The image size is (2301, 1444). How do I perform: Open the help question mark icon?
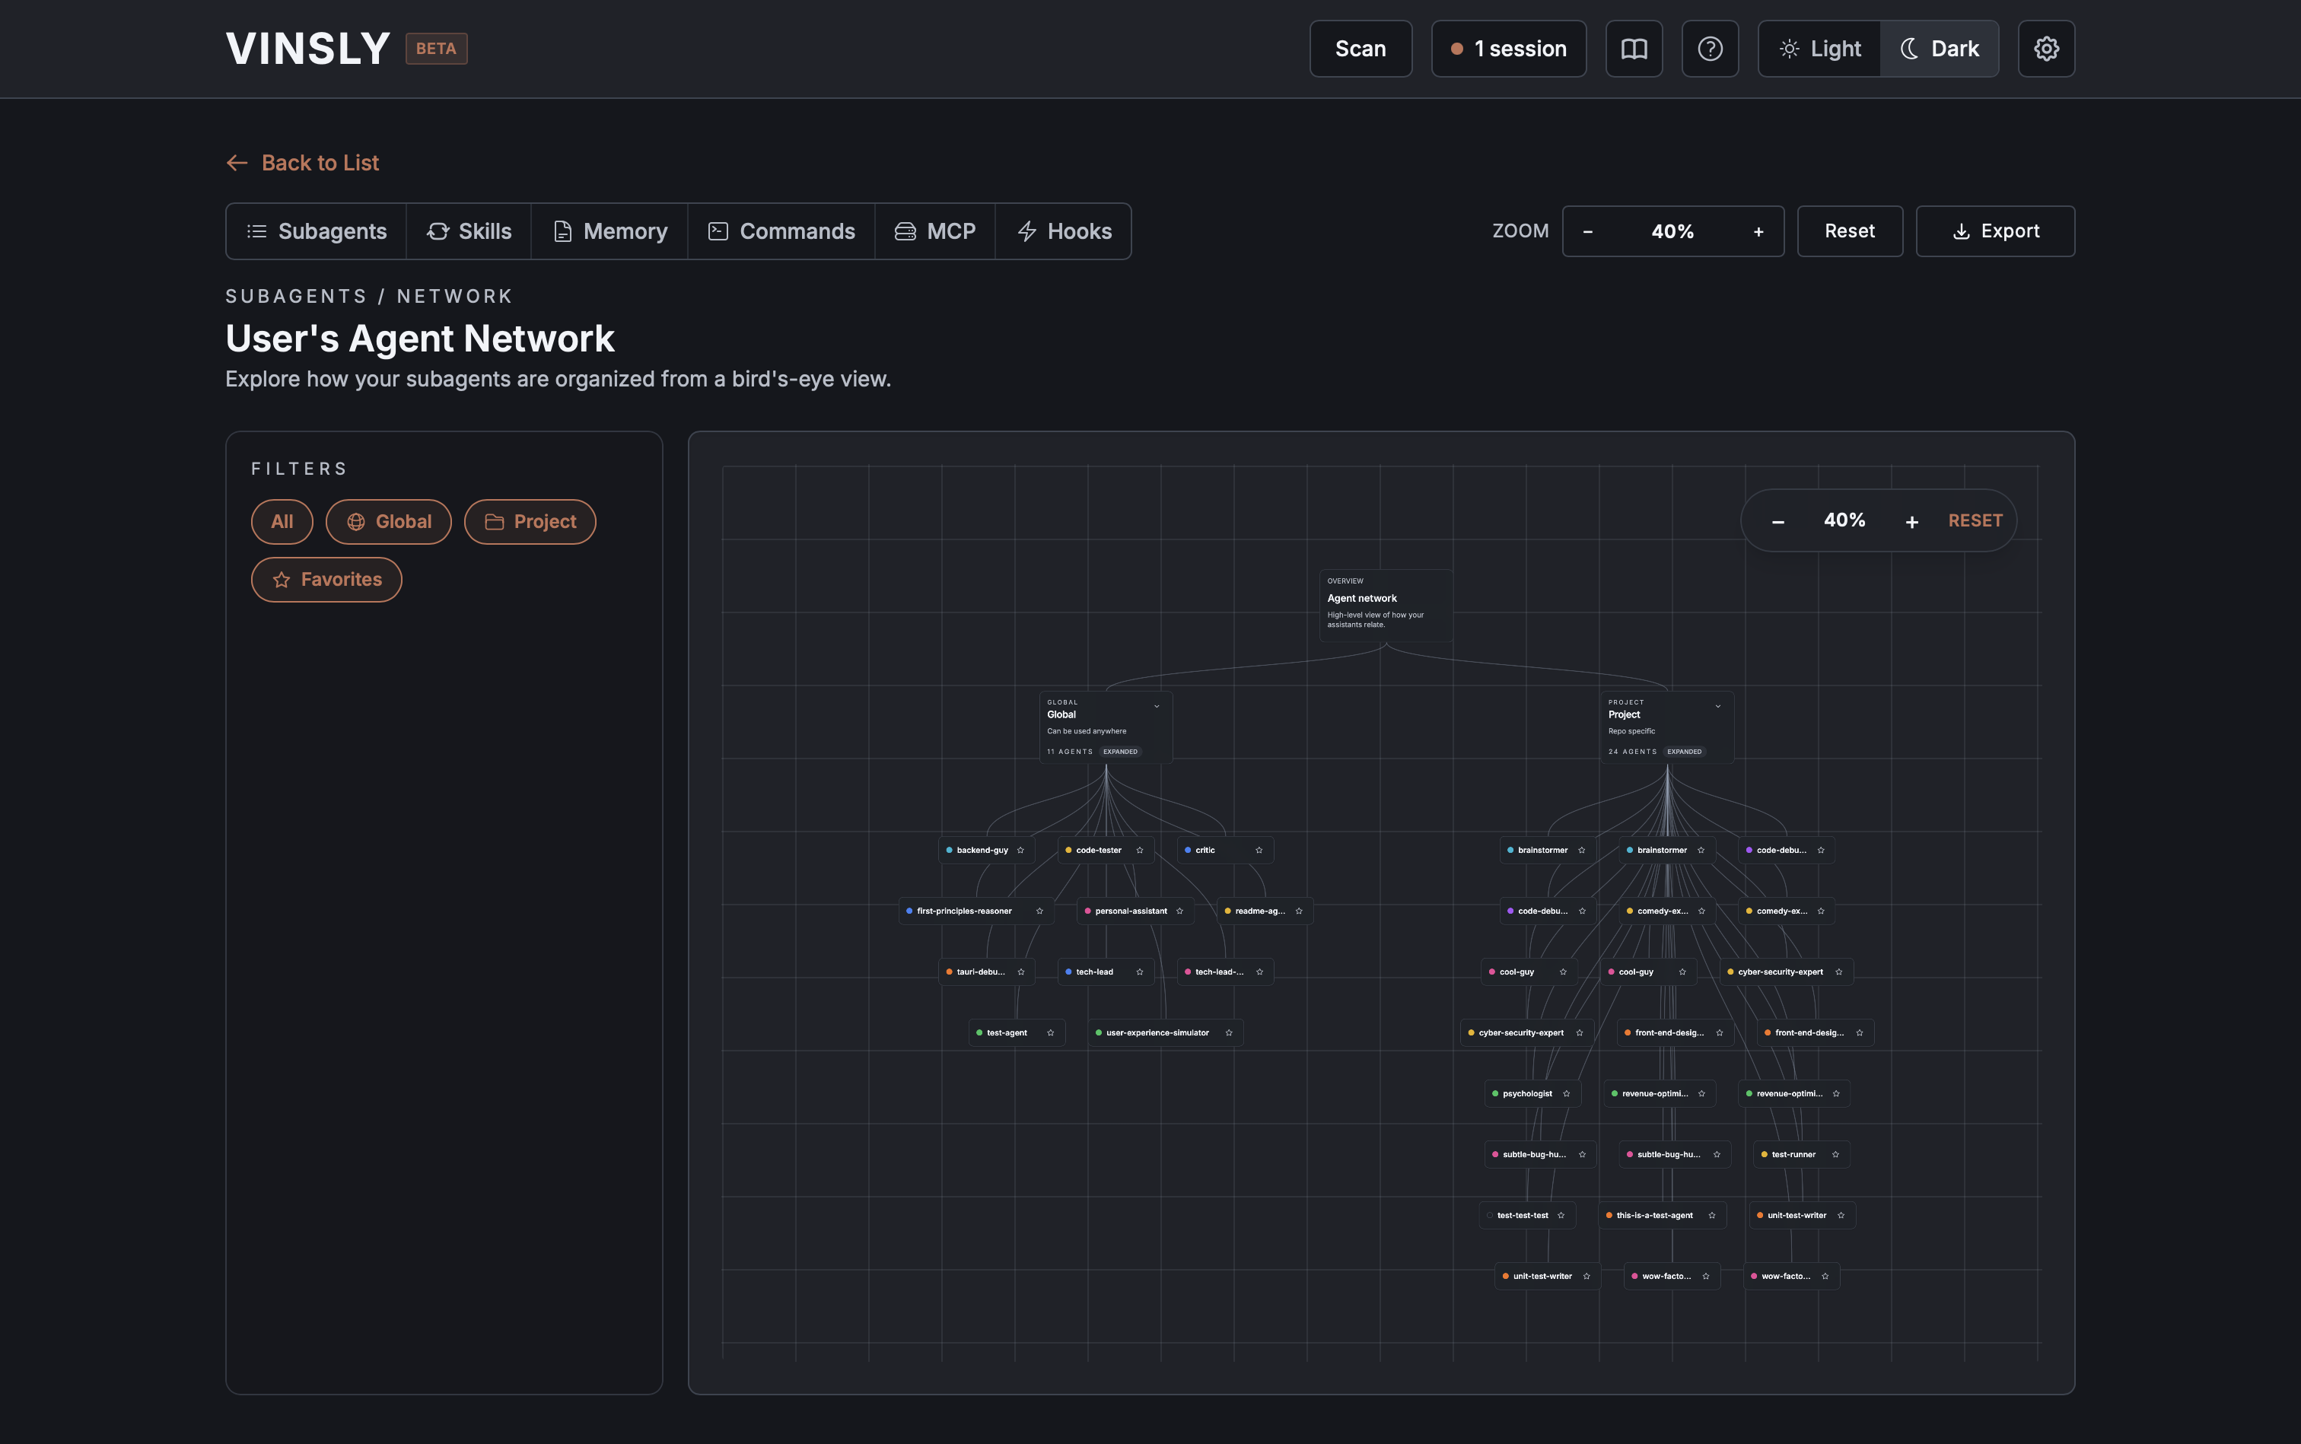(1709, 48)
